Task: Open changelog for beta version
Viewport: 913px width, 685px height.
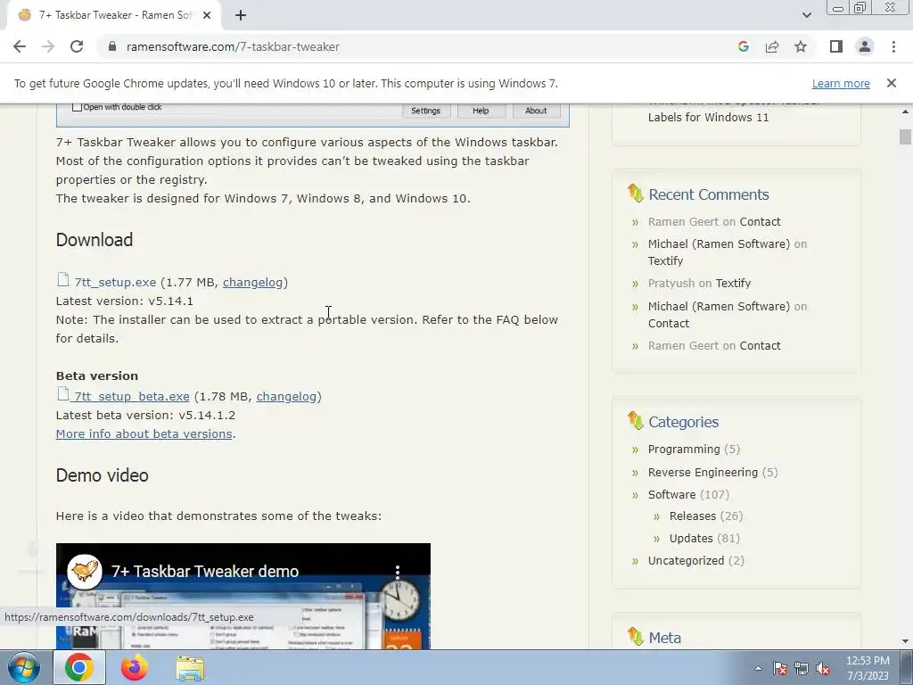Action: [286, 397]
